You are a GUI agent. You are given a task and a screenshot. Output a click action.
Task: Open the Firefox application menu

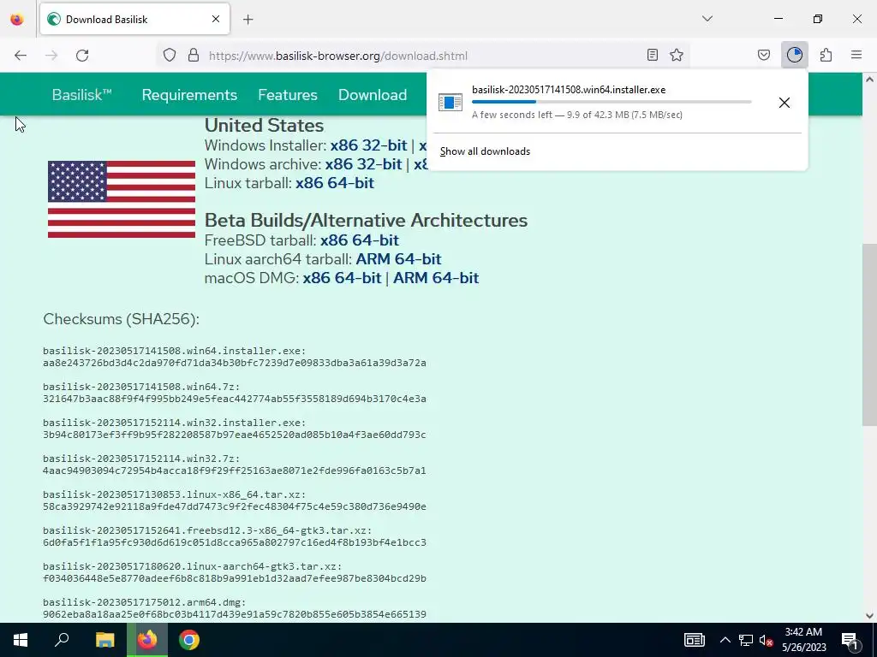coord(856,55)
